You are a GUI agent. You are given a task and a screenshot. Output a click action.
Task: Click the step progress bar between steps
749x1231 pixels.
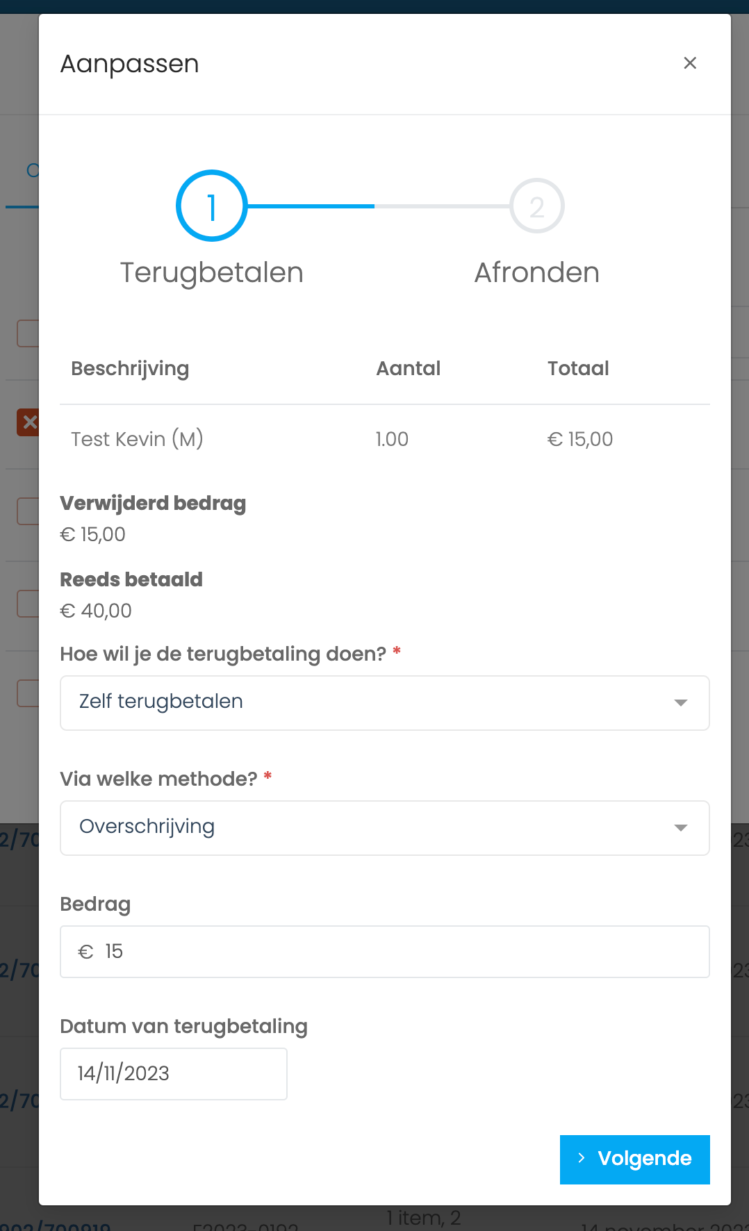(x=379, y=206)
